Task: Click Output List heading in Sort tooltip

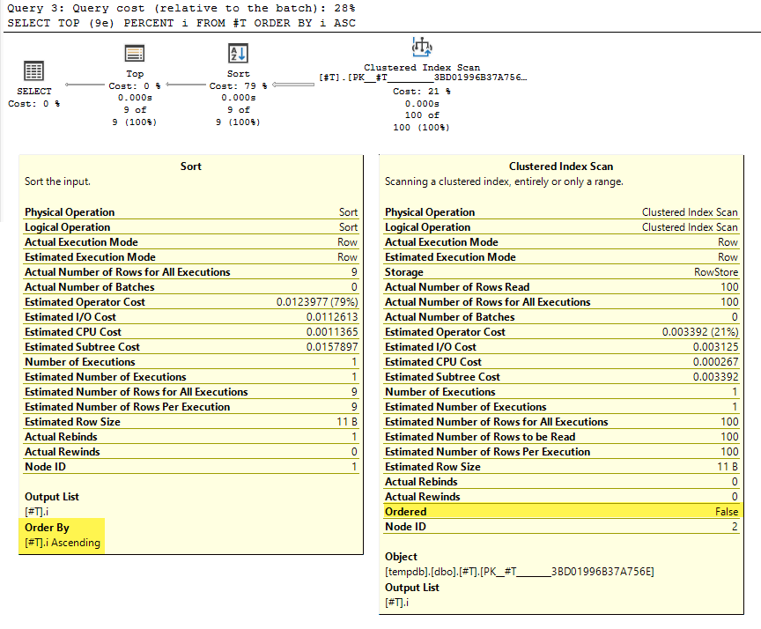Action: click(x=52, y=497)
